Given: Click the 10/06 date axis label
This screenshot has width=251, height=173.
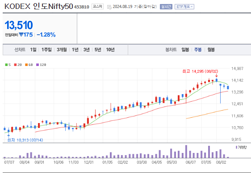Looking at the screenshot, I should point(59,162).
